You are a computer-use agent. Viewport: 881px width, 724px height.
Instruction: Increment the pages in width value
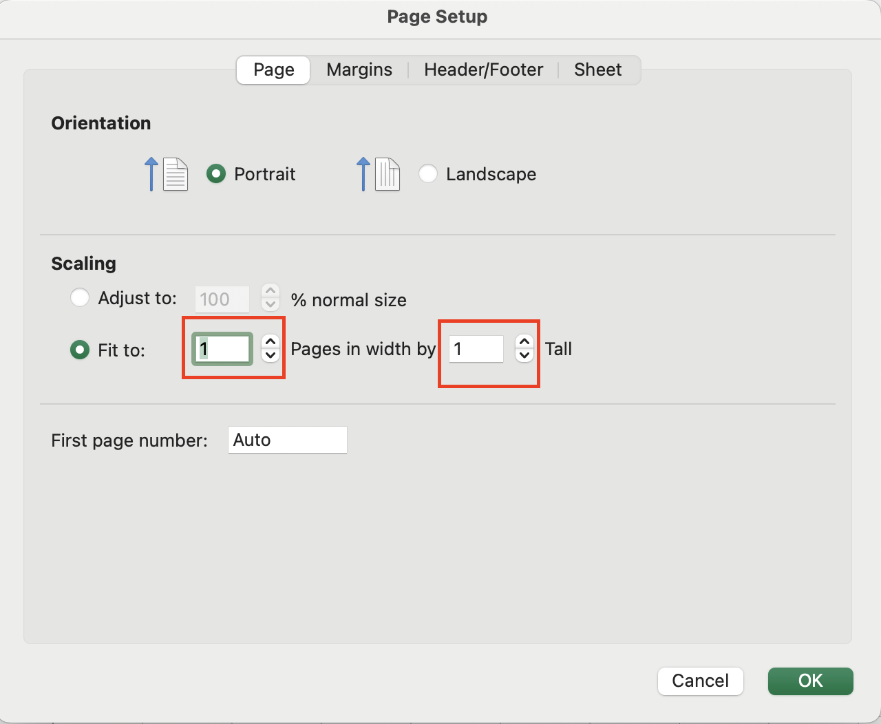pos(270,343)
